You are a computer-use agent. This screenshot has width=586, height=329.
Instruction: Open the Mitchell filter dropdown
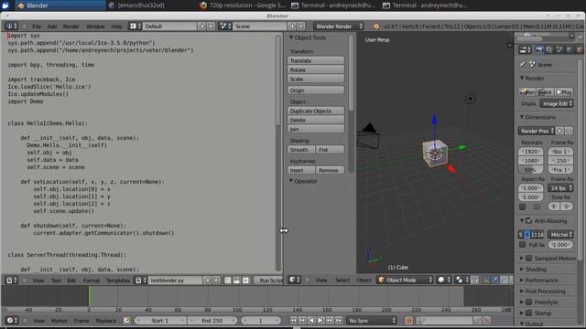pos(560,235)
